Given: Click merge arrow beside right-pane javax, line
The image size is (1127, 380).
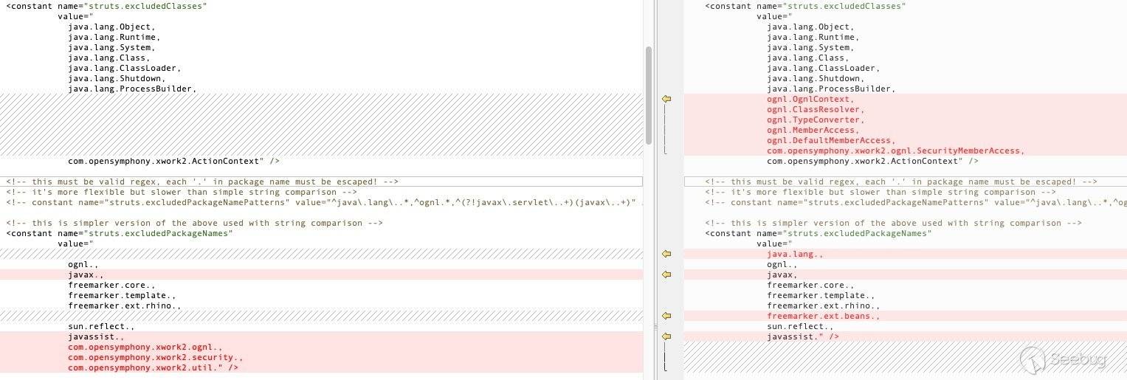Looking at the screenshot, I should click(x=666, y=274).
